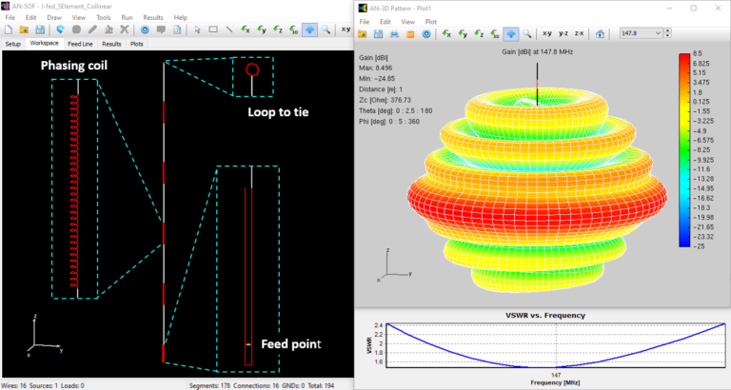This screenshot has width=731, height=390.
Task: Open Draw menu in AN-SOF
Action: [54, 17]
